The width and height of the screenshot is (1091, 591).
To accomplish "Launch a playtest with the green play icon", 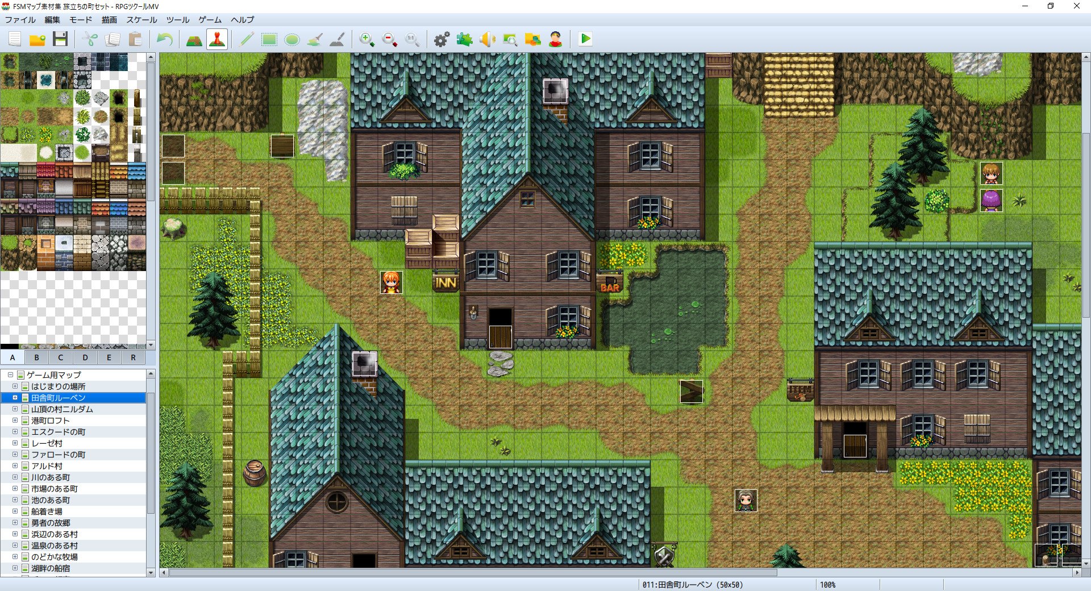I will [x=585, y=39].
